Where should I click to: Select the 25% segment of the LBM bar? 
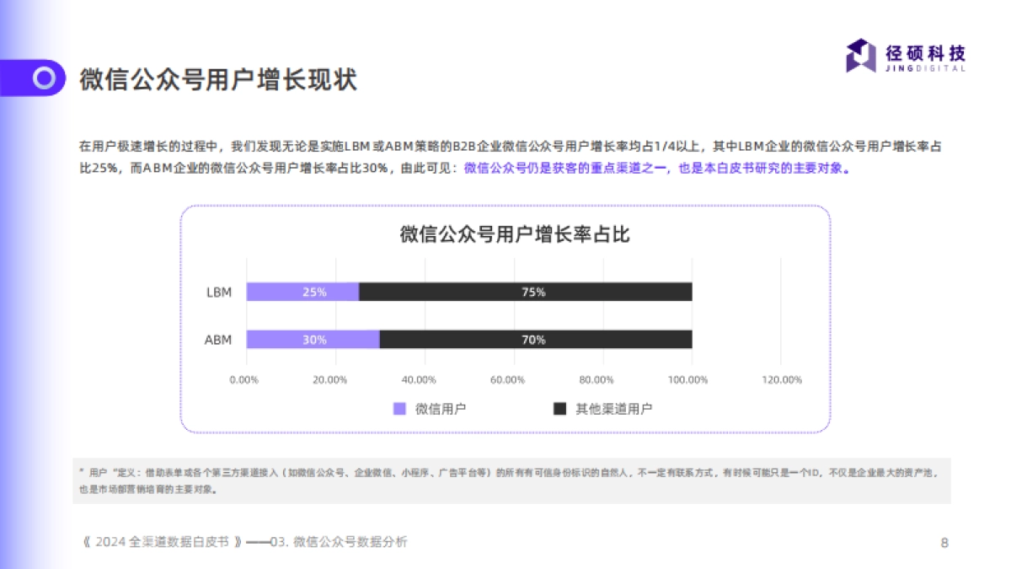tap(302, 291)
